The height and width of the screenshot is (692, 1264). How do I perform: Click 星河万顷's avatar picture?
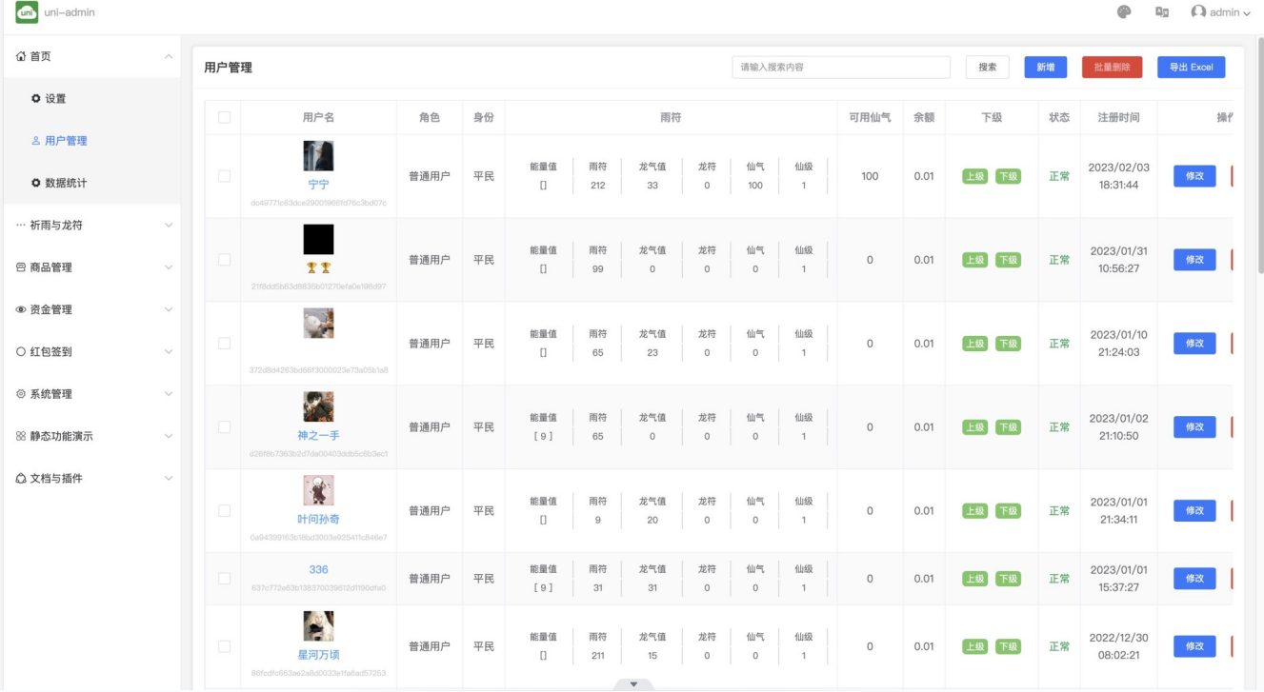point(318,626)
